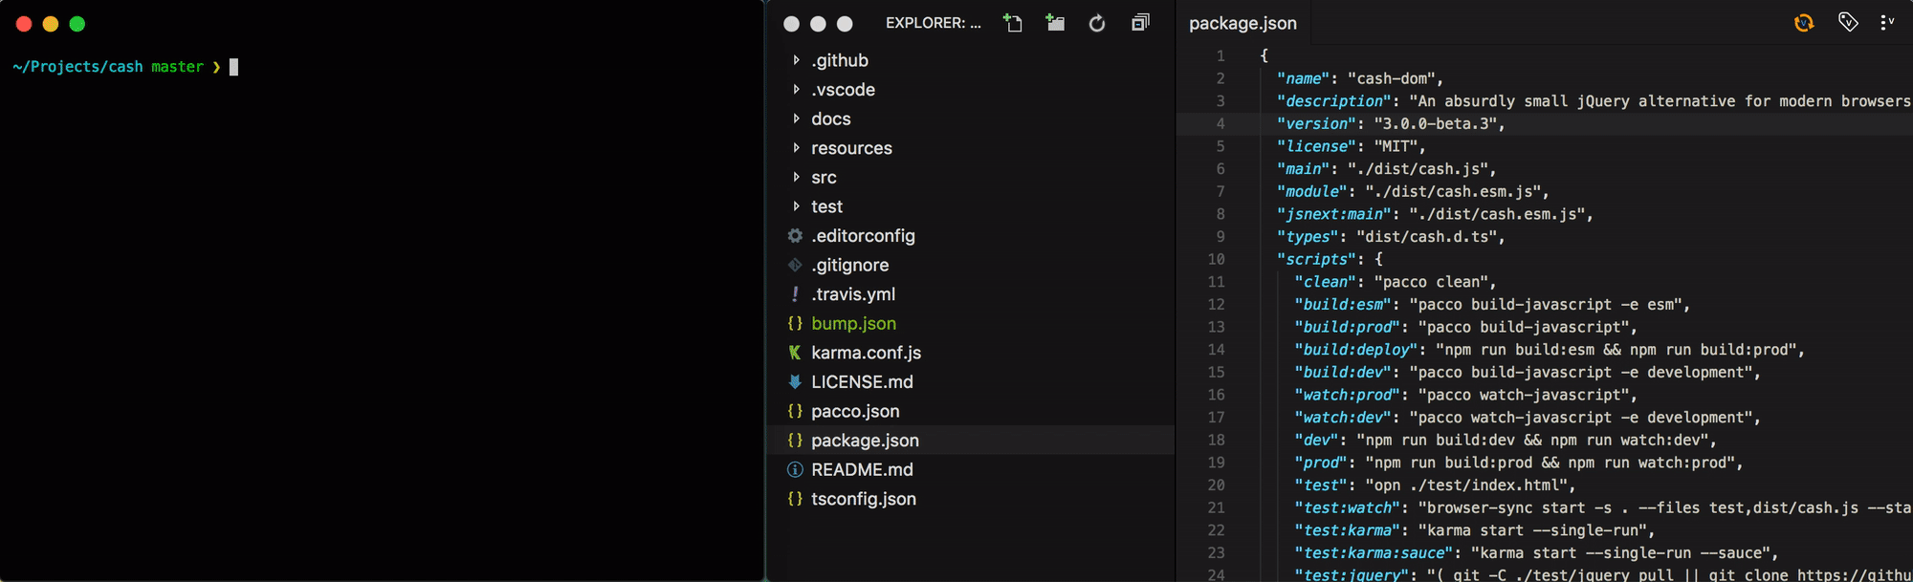The image size is (1913, 582).
Task: Click the EXPLORER panel title
Action: point(933,23)
